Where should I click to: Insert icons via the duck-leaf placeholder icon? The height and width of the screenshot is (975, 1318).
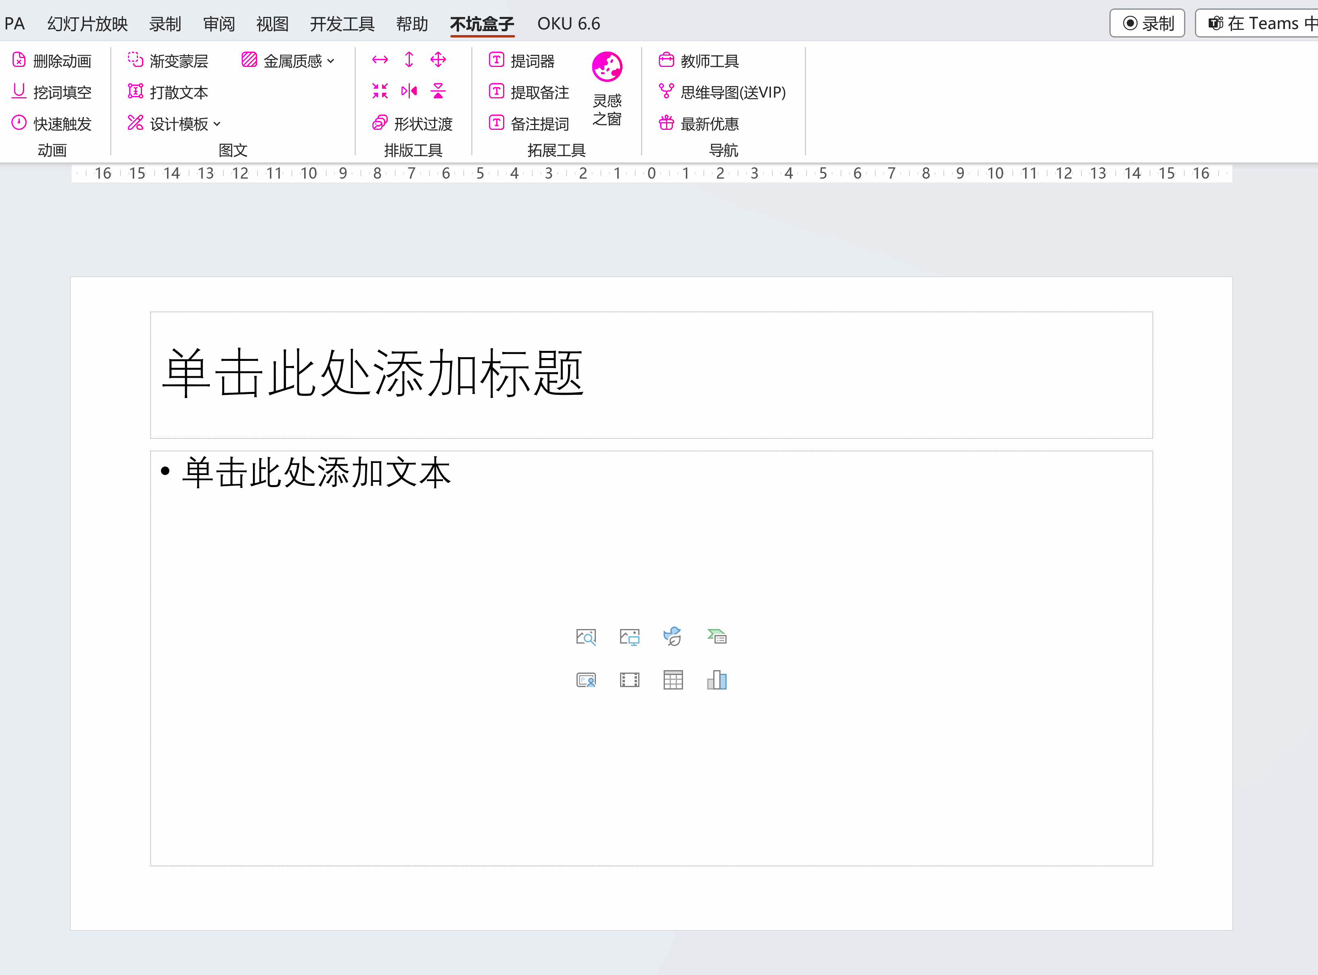click(673, 636)
